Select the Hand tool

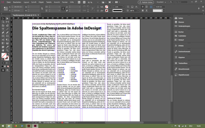[x=3, y=50]
